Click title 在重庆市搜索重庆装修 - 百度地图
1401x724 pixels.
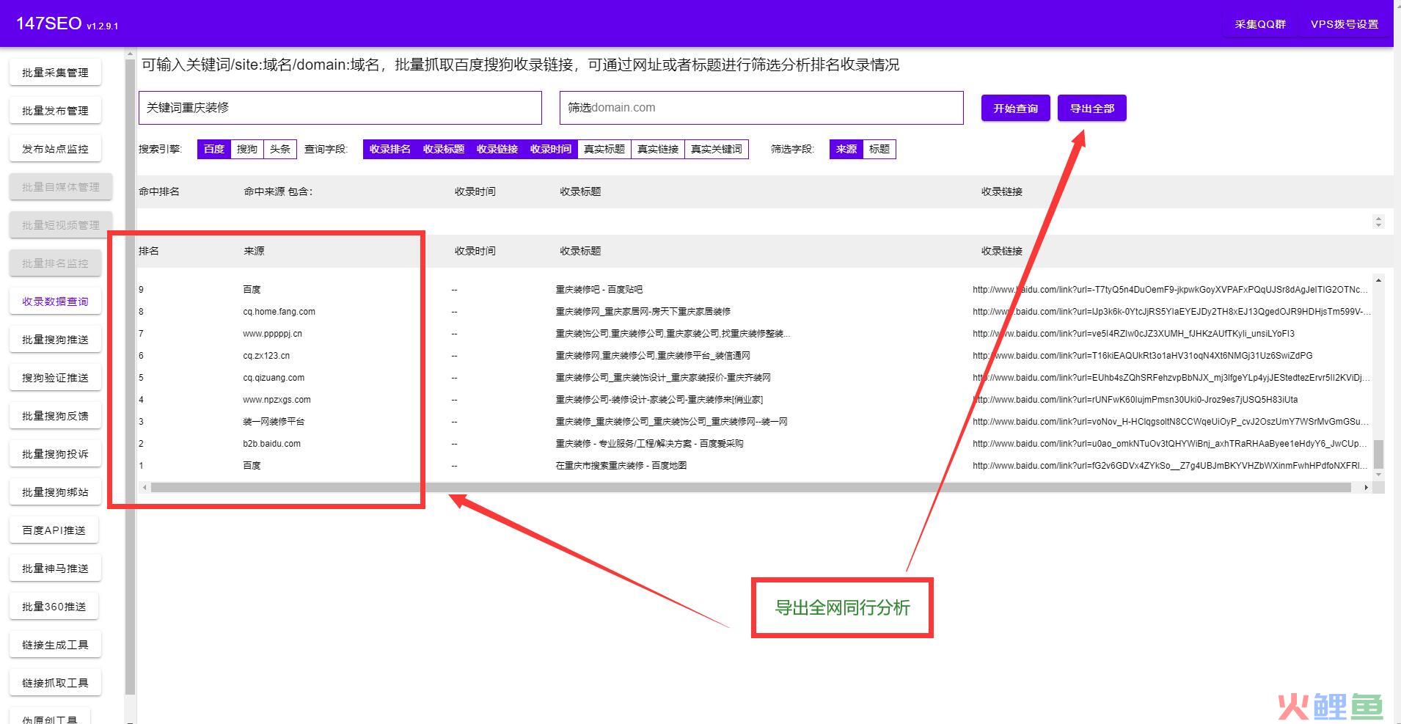point(621,466)
